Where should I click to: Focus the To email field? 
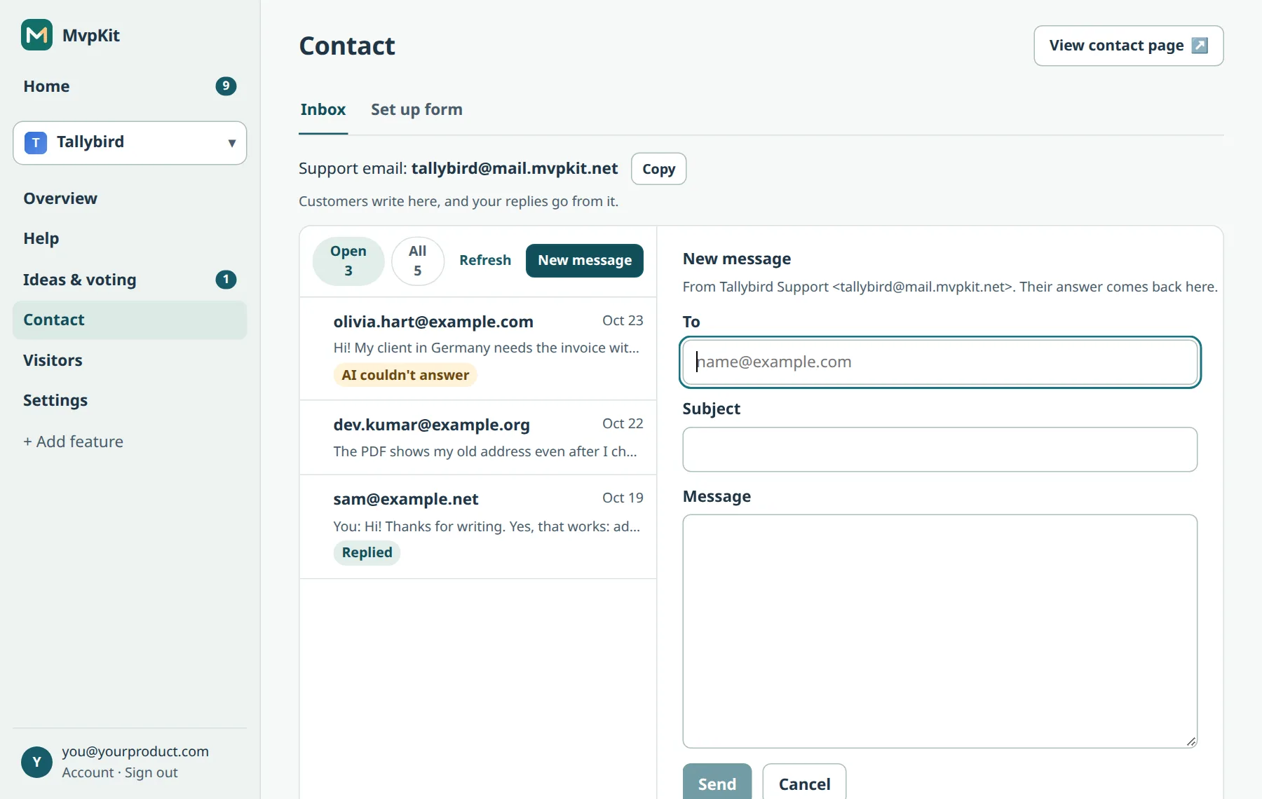(x=939, y=362)
